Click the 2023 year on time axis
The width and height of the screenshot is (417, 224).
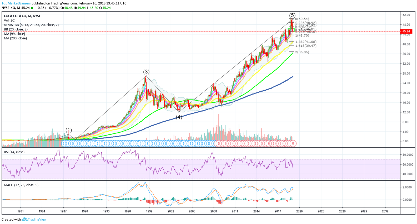(x=321, y=211)
